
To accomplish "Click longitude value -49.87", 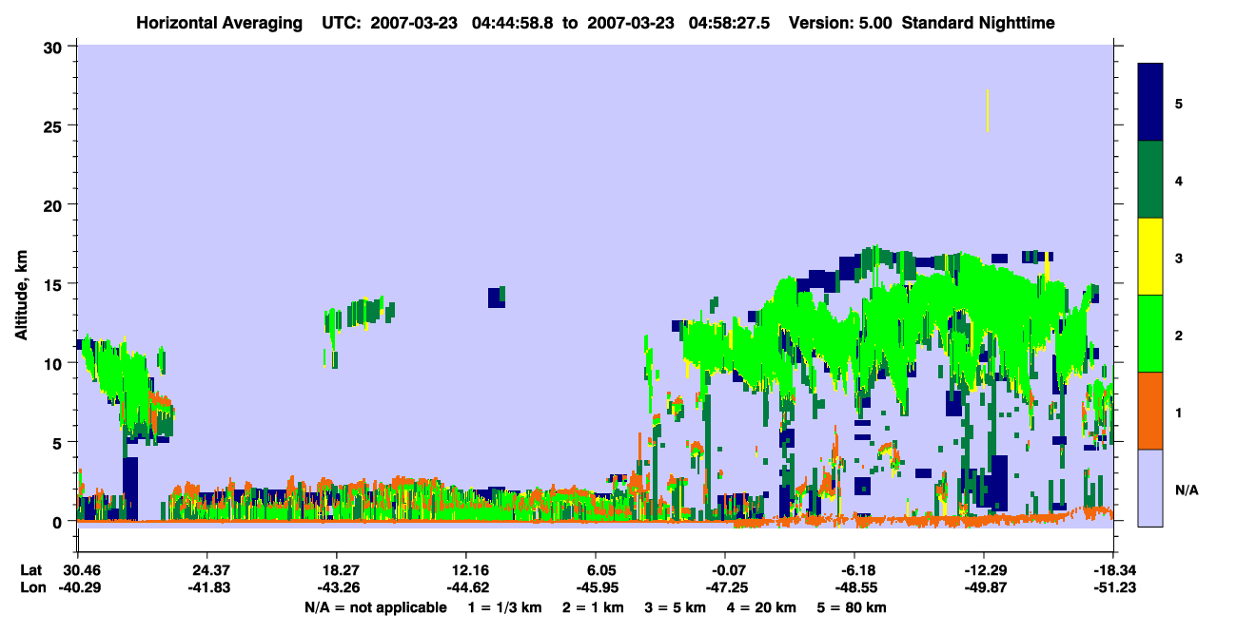I will point(984,588).
